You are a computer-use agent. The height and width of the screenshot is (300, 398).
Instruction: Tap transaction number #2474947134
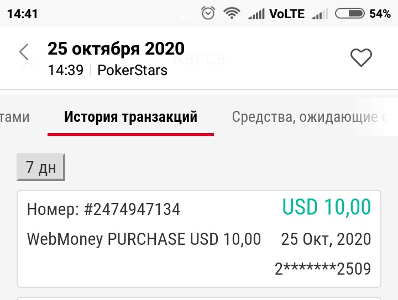(x=103, y=210)
